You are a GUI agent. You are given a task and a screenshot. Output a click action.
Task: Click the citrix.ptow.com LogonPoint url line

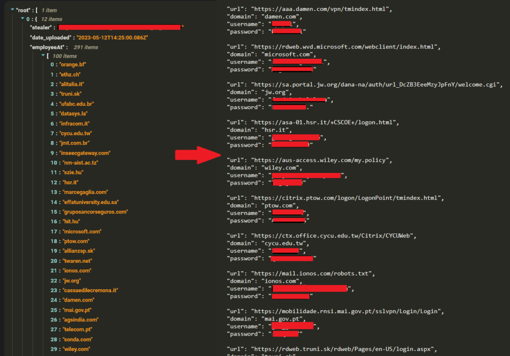335,198
